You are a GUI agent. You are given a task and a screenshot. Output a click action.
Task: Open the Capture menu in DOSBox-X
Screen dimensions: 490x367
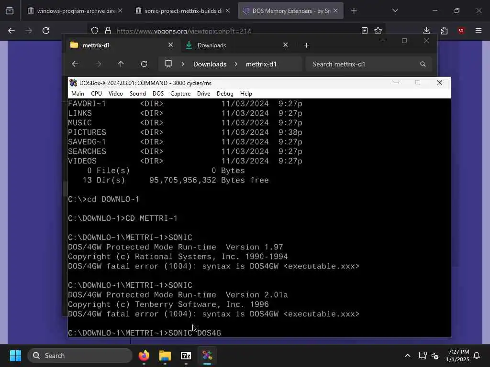180,94
